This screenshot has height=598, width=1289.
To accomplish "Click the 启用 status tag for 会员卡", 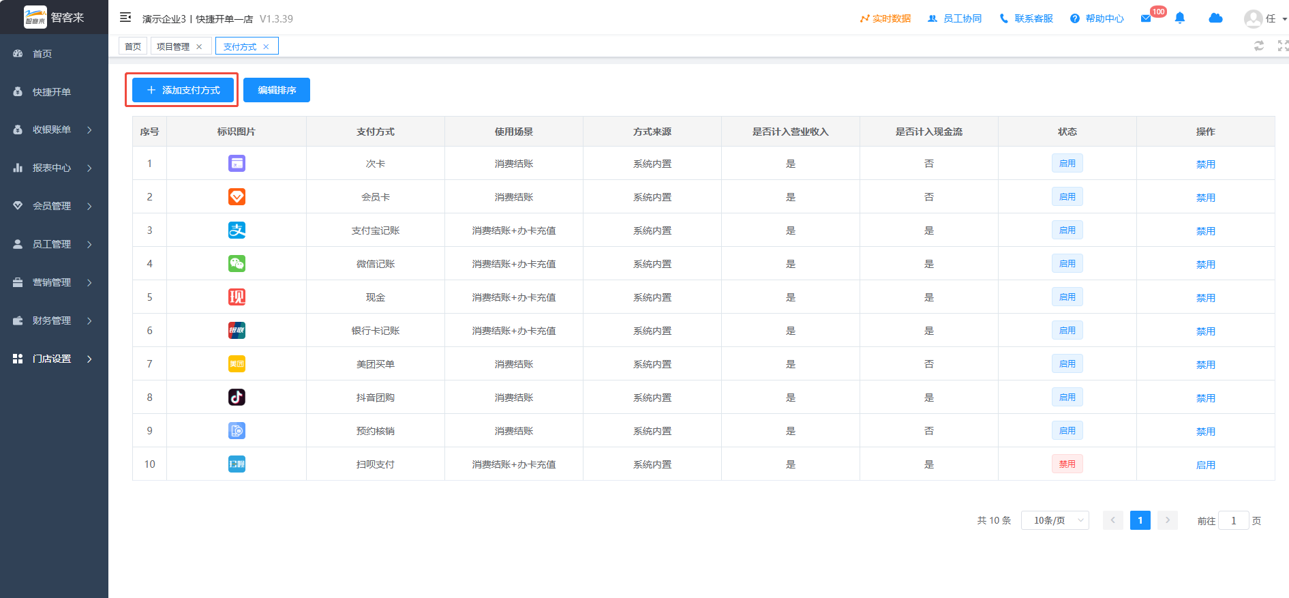I will point(1067,197).
